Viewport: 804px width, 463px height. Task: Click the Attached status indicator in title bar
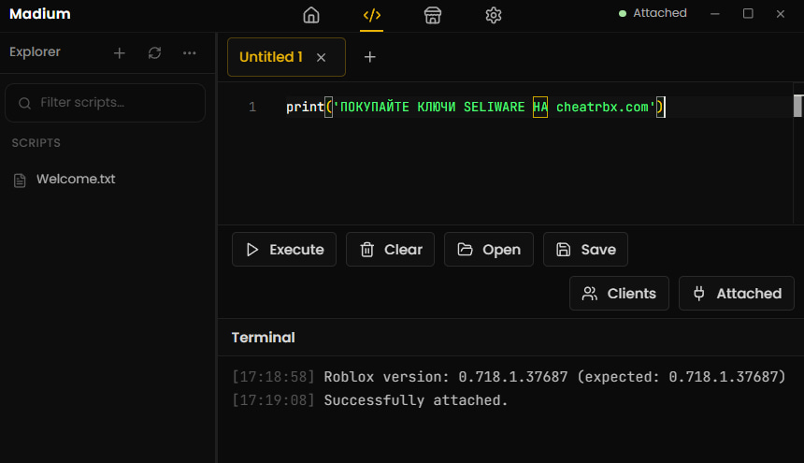653,13
